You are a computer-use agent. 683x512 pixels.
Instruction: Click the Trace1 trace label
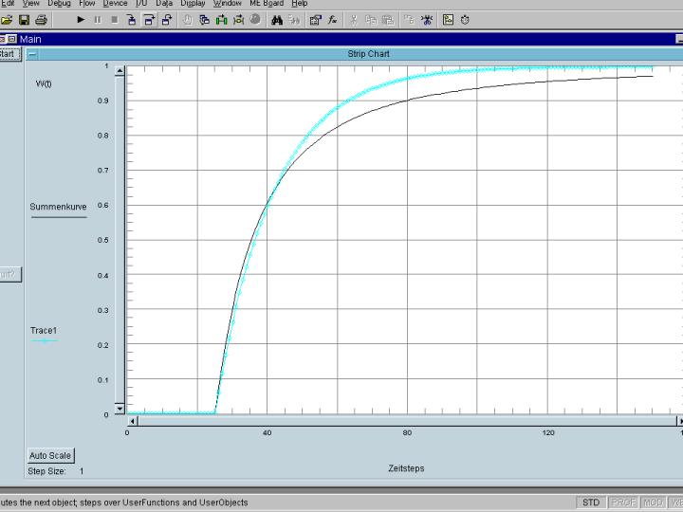point(44,330)
